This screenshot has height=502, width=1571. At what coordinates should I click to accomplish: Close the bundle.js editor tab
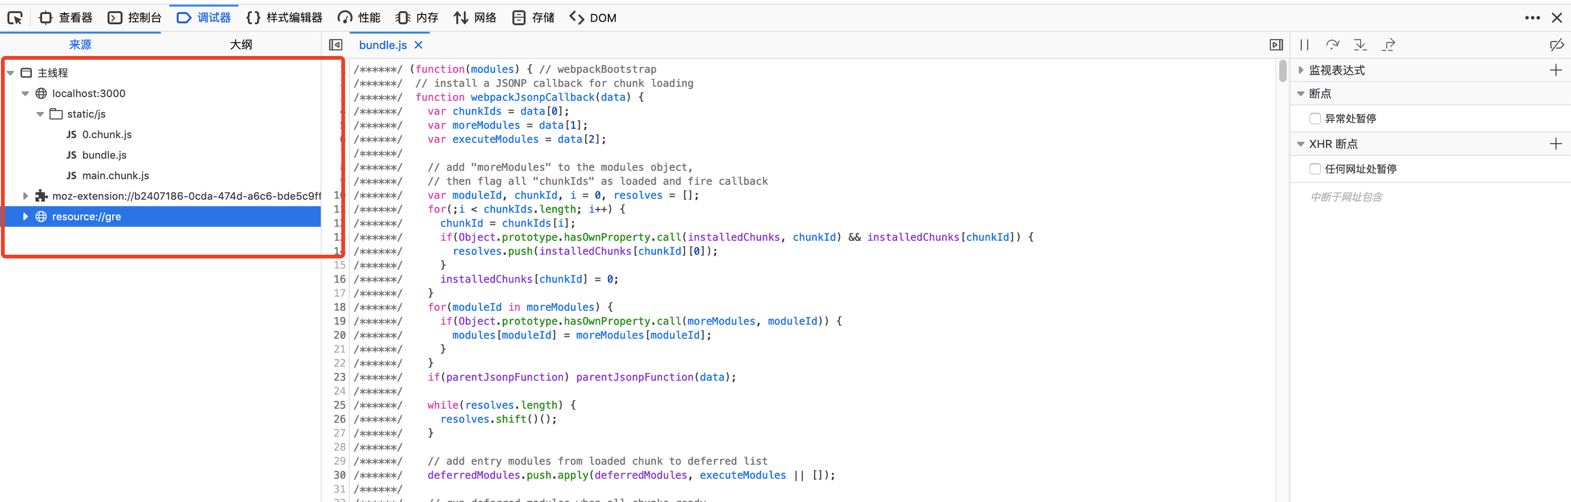(x=418, y=45)
